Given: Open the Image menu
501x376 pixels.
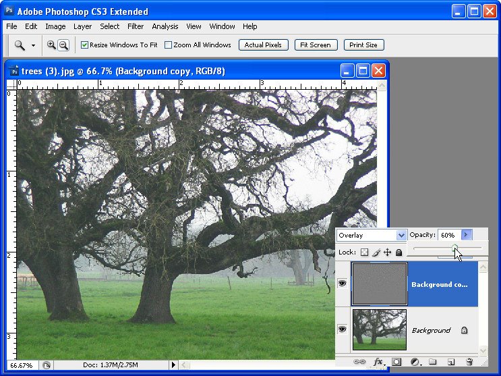Looking at the screenshot, I should (x=55, y=26).
